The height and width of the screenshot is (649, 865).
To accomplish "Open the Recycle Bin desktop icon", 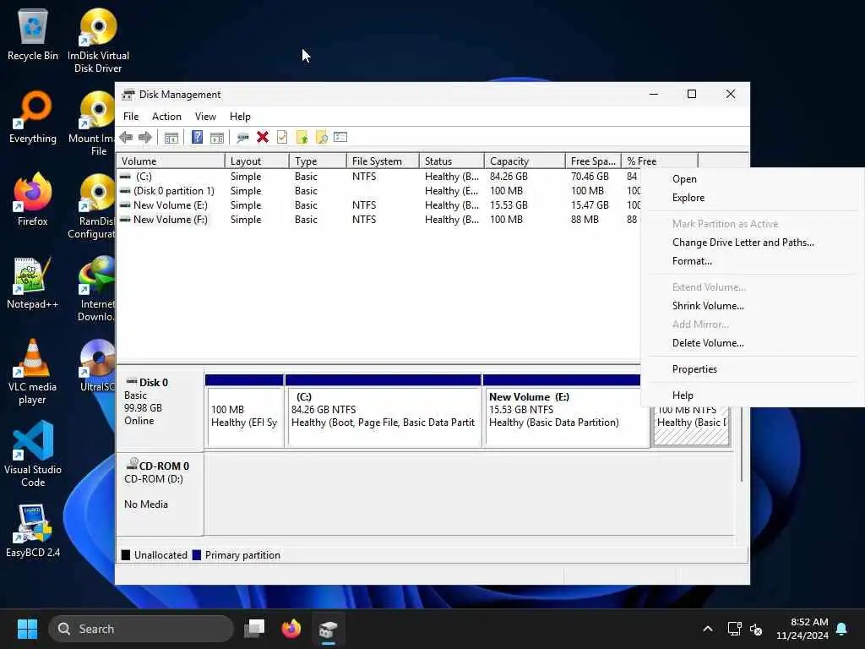I will [33, 35].
